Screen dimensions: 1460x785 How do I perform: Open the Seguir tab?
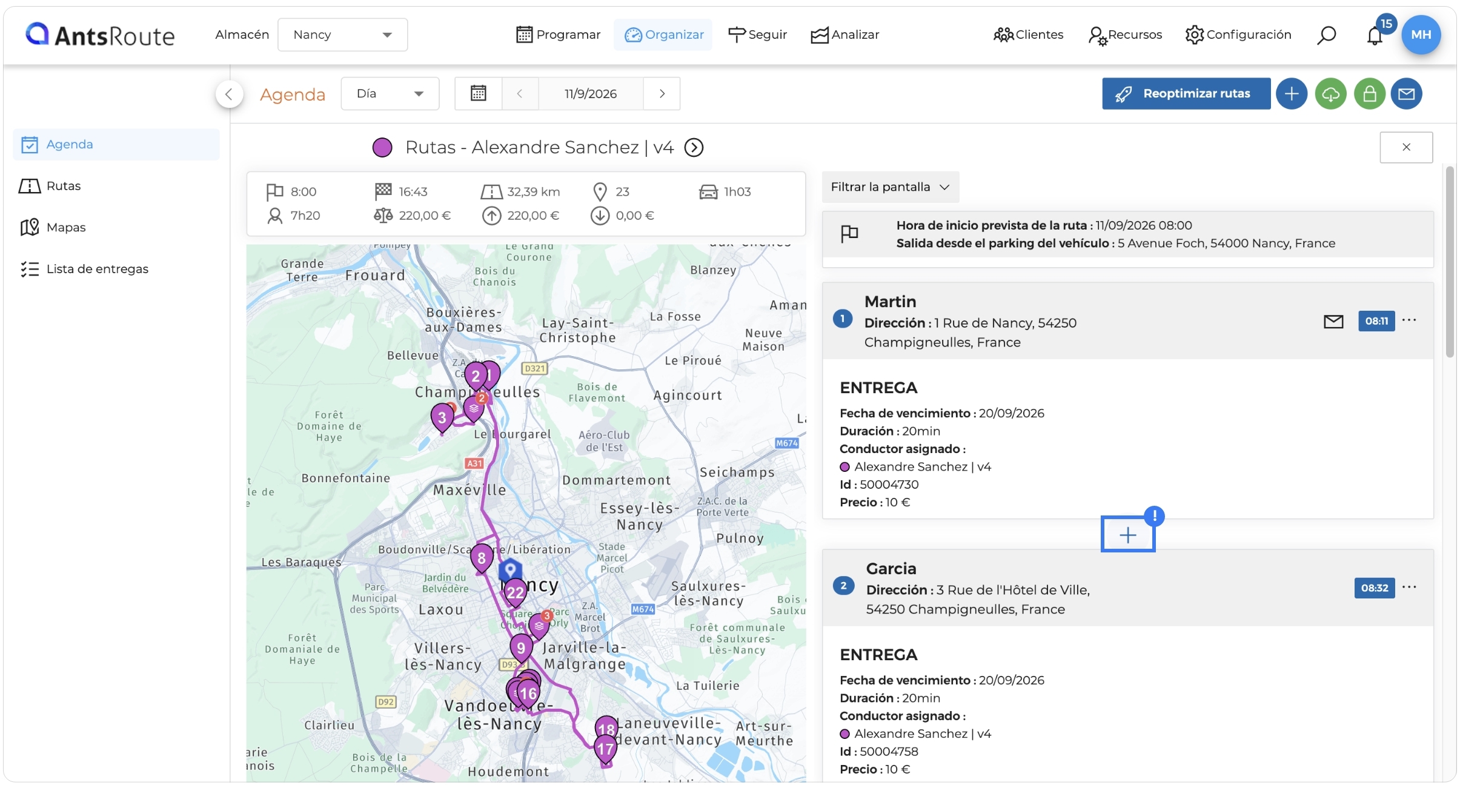[x=757, y=35]
